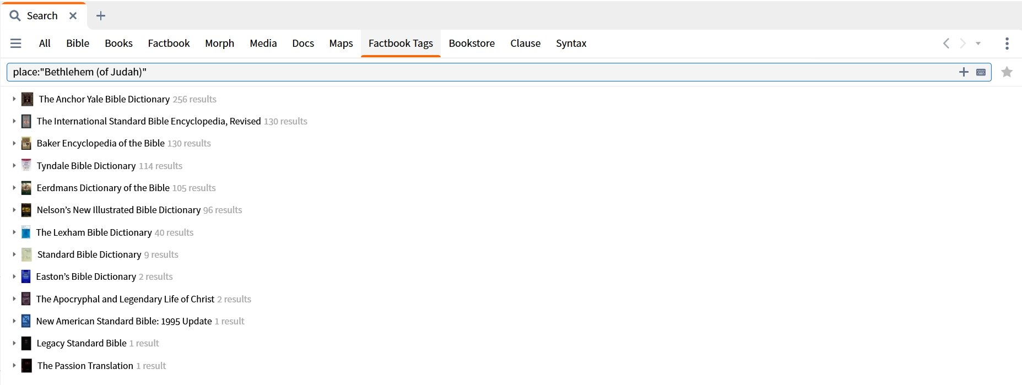Expand Easton's Bible Dictionary results
Image resolution: width=1022 pixels, height=385 pixels.
pyautogui.click(x=14, y=276)
